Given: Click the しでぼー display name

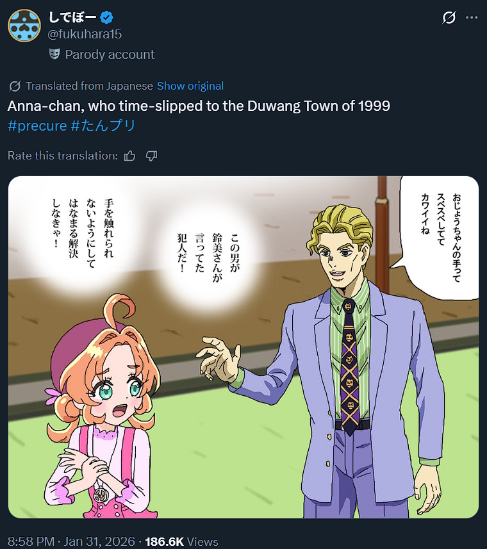Looking at the screenshot, I should pos(72,17).
